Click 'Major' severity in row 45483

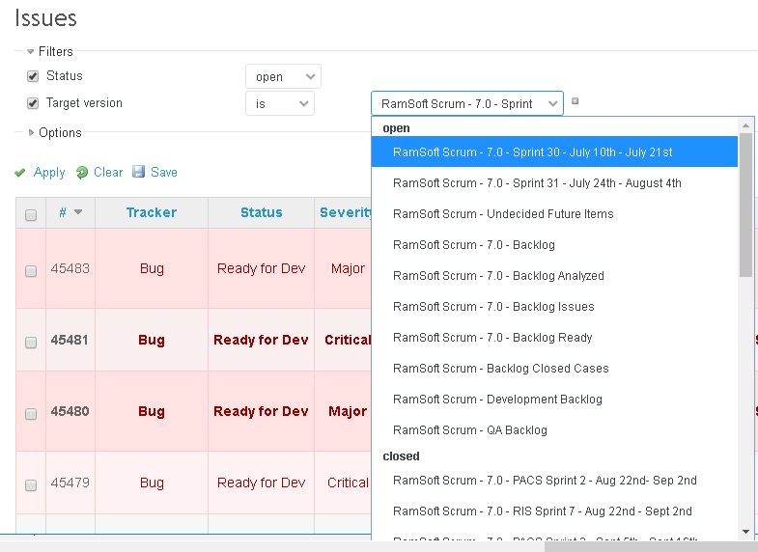[348, 268]
